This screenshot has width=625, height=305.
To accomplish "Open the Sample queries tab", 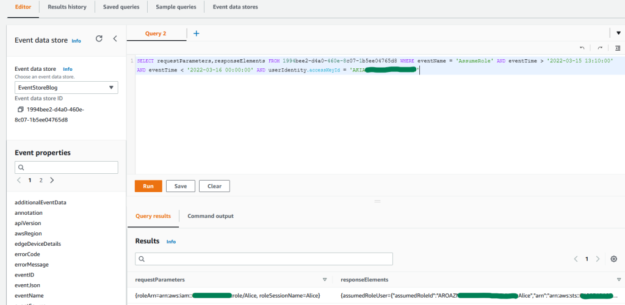I will [176, 7].
